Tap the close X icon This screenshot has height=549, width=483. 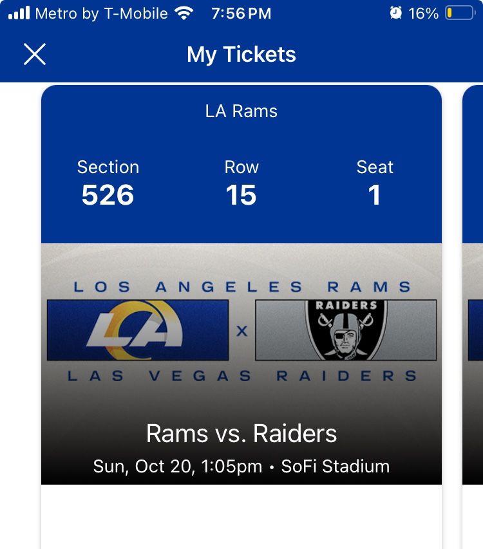coord(35,54)
